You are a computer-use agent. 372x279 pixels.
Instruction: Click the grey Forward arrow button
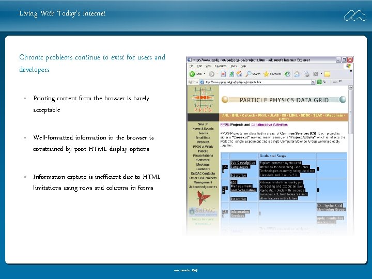tap(211, 74)
